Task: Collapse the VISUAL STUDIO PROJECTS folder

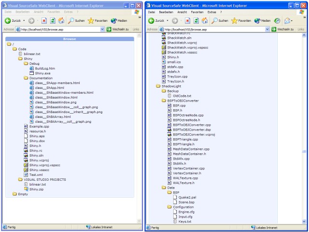Action: [x=20, y=179]
